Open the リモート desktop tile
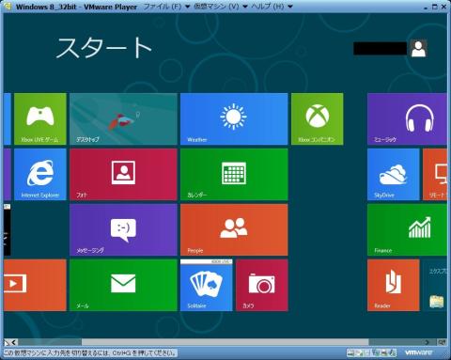This screenshot has height=360, width=451. (x=435, y=175)
